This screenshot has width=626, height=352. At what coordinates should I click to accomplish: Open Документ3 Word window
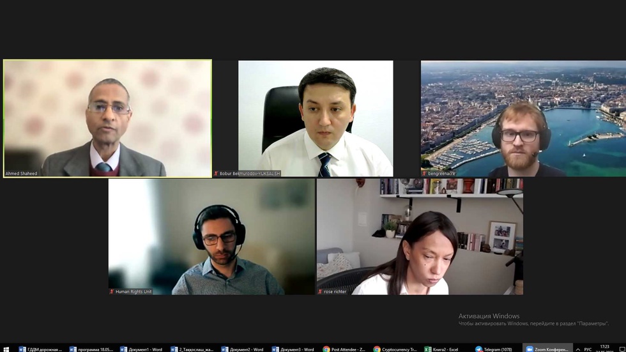(293, 349)
